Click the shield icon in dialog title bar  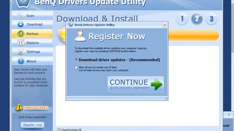pyautogui.click(x=71, y=24)
